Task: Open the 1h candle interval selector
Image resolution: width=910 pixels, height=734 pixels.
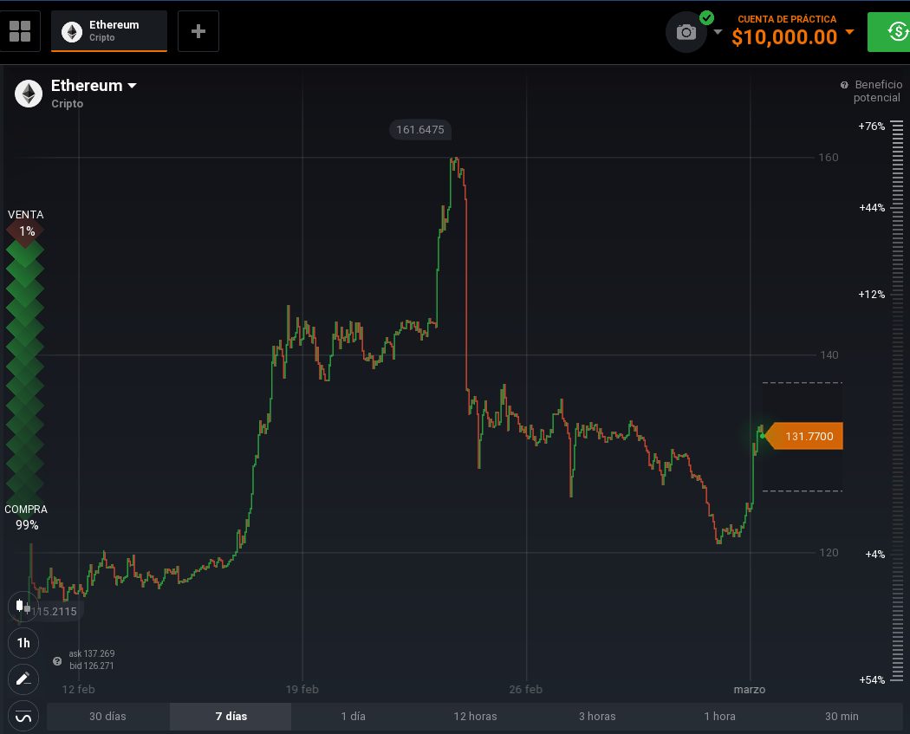Action: 23,643
